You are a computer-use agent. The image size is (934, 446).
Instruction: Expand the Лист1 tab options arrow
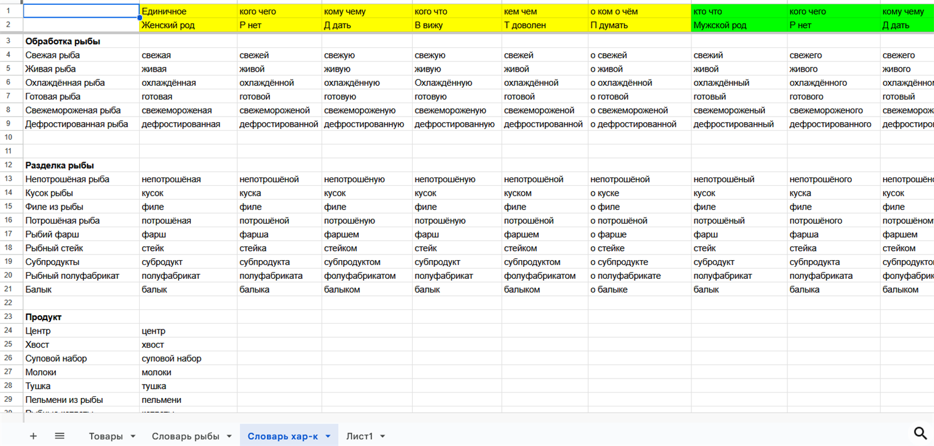[382, 436]
